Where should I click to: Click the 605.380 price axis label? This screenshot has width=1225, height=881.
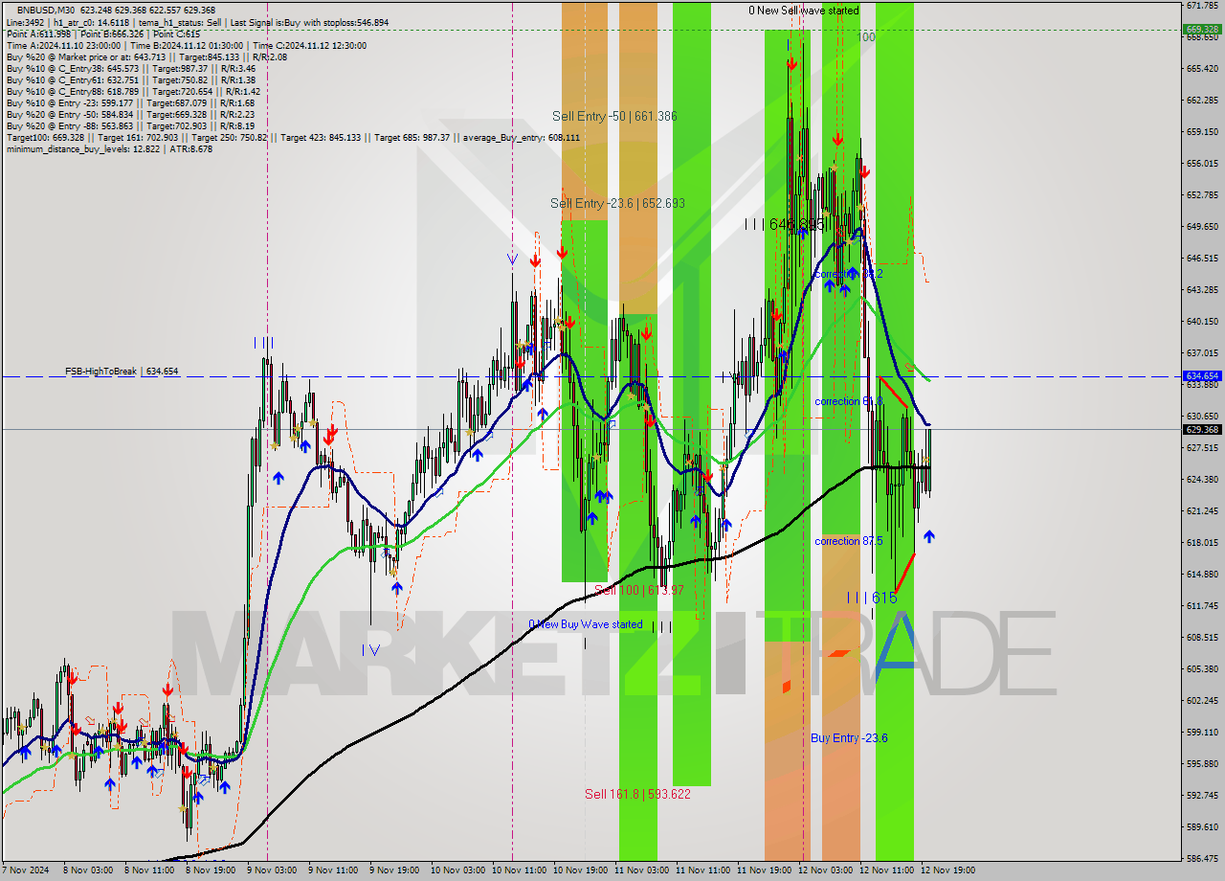click(x=1202, y=668)
